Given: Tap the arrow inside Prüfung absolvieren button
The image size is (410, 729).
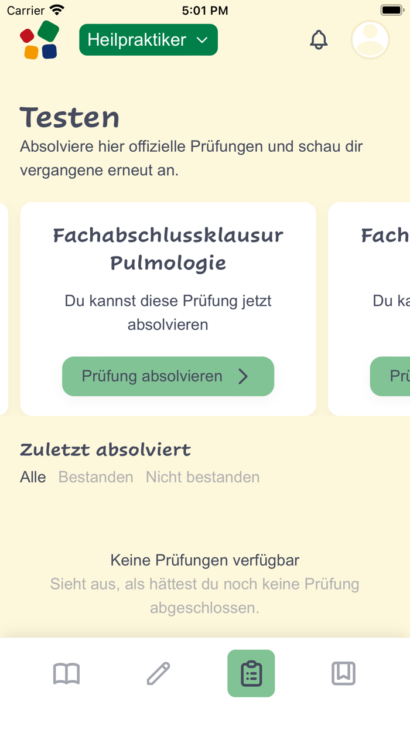Looking at the screenshot, I should [243, 376].
